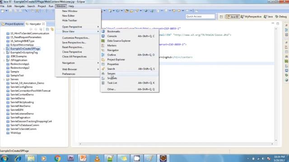Open the Snippets view from the submenu
Screen dimensions: 289x162
tap(130, 78)
